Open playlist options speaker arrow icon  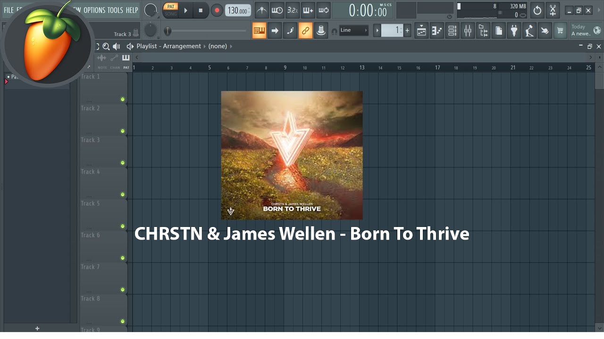[x=130, y=46]
